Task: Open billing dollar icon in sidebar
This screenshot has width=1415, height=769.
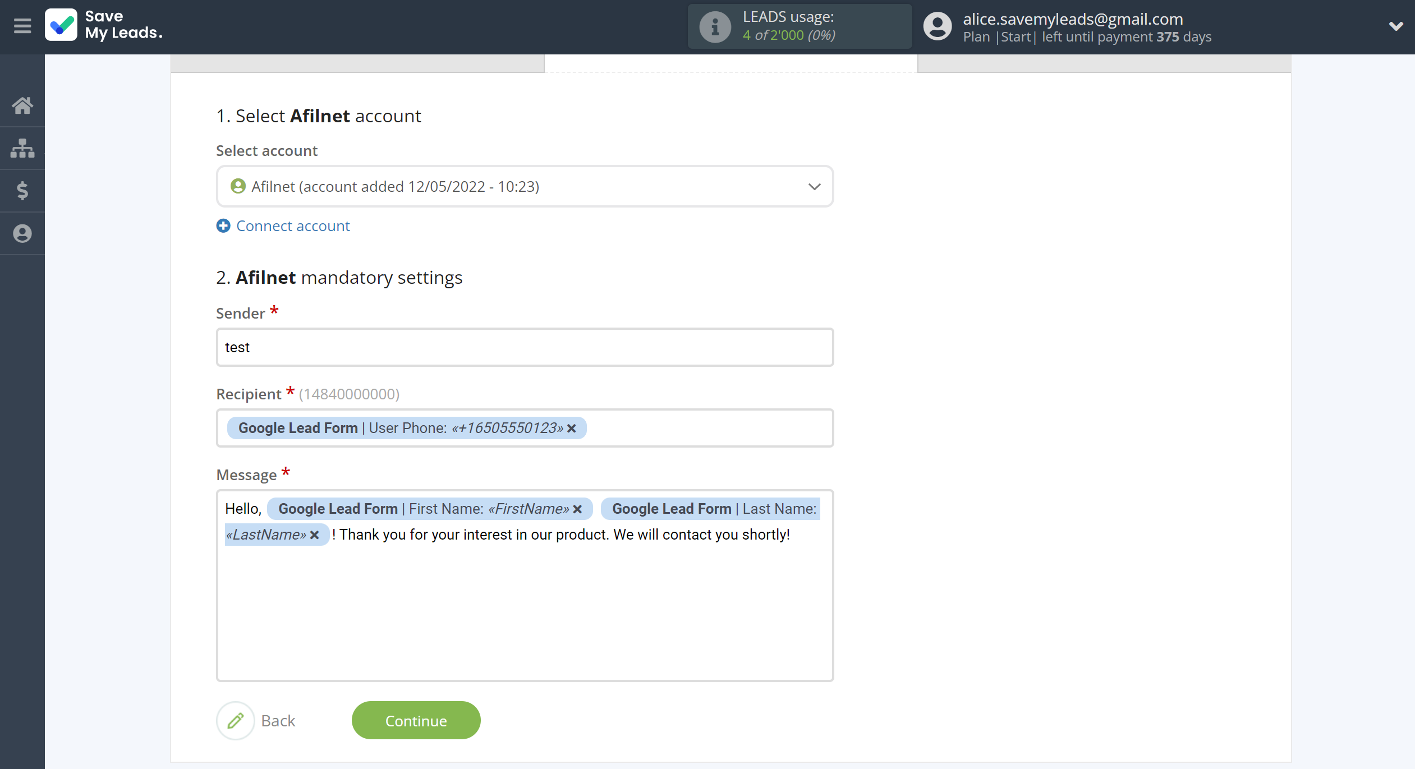Action: [22, 191]
